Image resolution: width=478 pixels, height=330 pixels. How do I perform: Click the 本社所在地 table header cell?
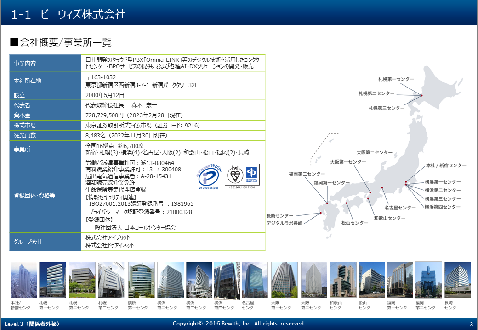coord(46,81)
